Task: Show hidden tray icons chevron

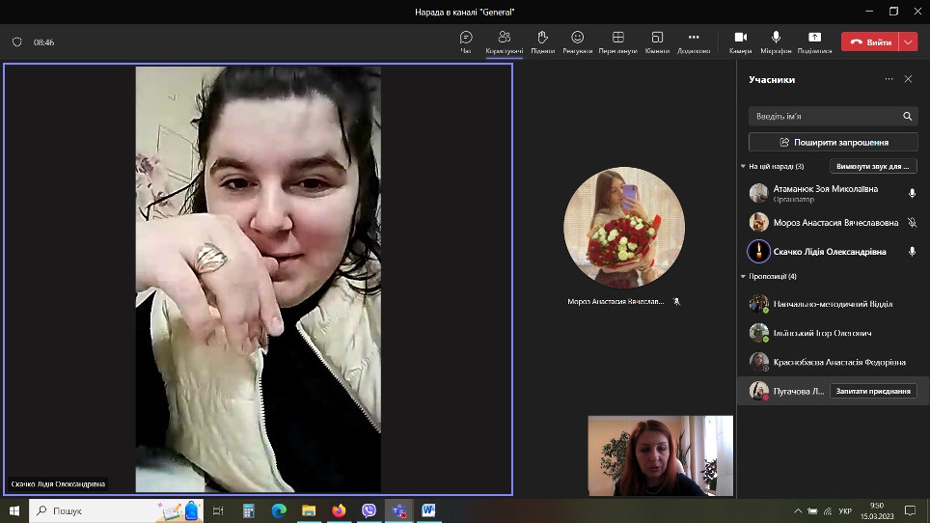Action: point(798,510)
